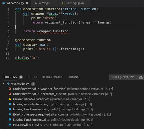The width and height of the screenshot is (144, 129).
Task: Click info icon for missing module docstring
Action: [x=10, y=104]
